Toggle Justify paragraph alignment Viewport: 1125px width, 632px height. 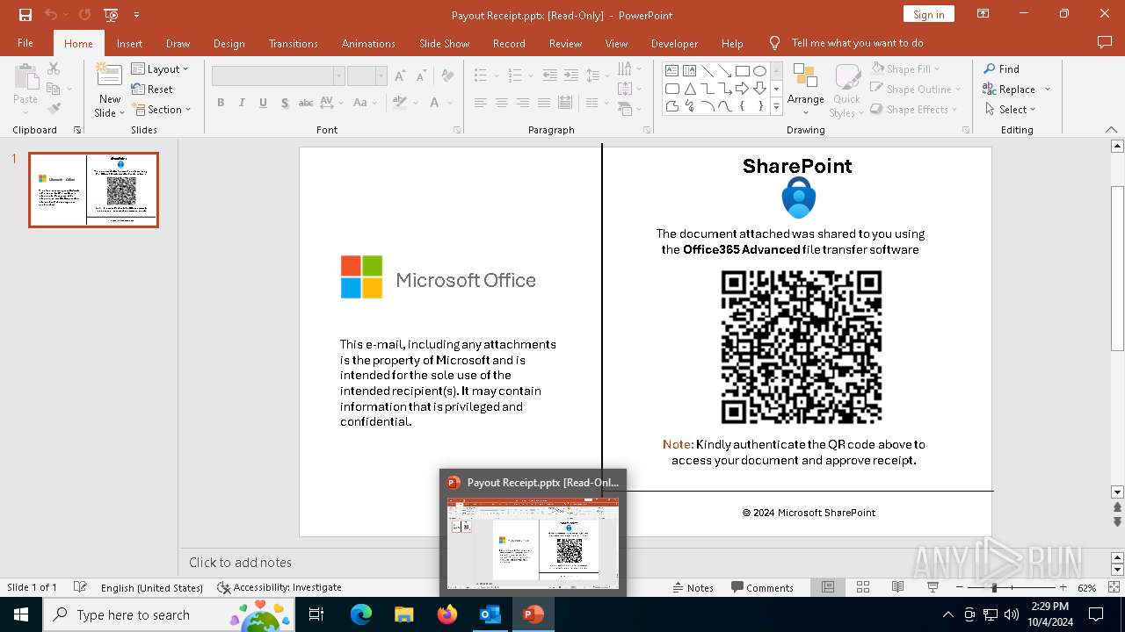pyautogui.click(x=543, y=103)
